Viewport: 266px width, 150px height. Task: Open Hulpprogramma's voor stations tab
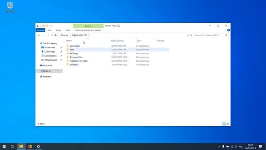(x=88, y=30)
